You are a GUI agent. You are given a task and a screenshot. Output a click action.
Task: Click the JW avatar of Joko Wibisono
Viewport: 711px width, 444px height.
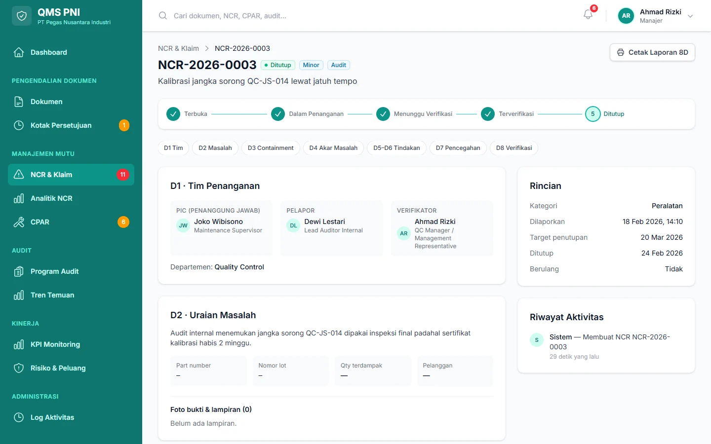point(183,225)
